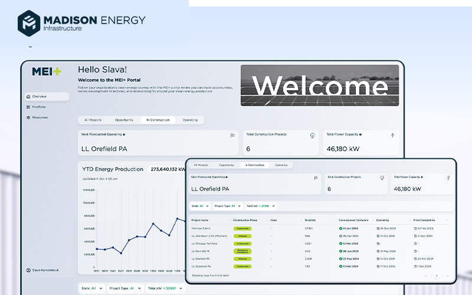Image resolution: width=472 pixels, height=295 pixels.
Task: Click lightning icon in front panel Power Capacity card
Action: pos(448,178)
